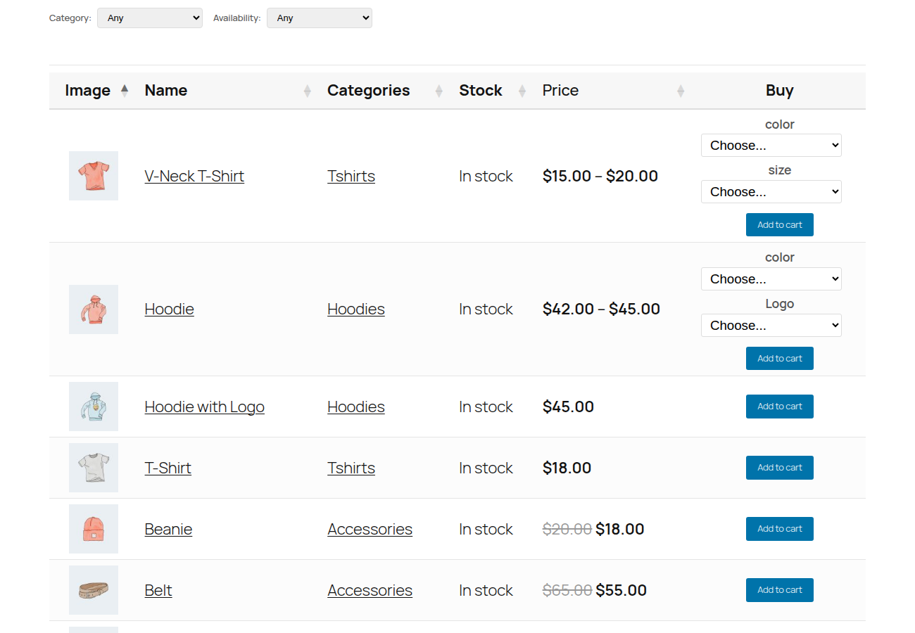The image size is (915, 633).
Task: Add Hoodie to cart
Action: (x=780, y=359)
